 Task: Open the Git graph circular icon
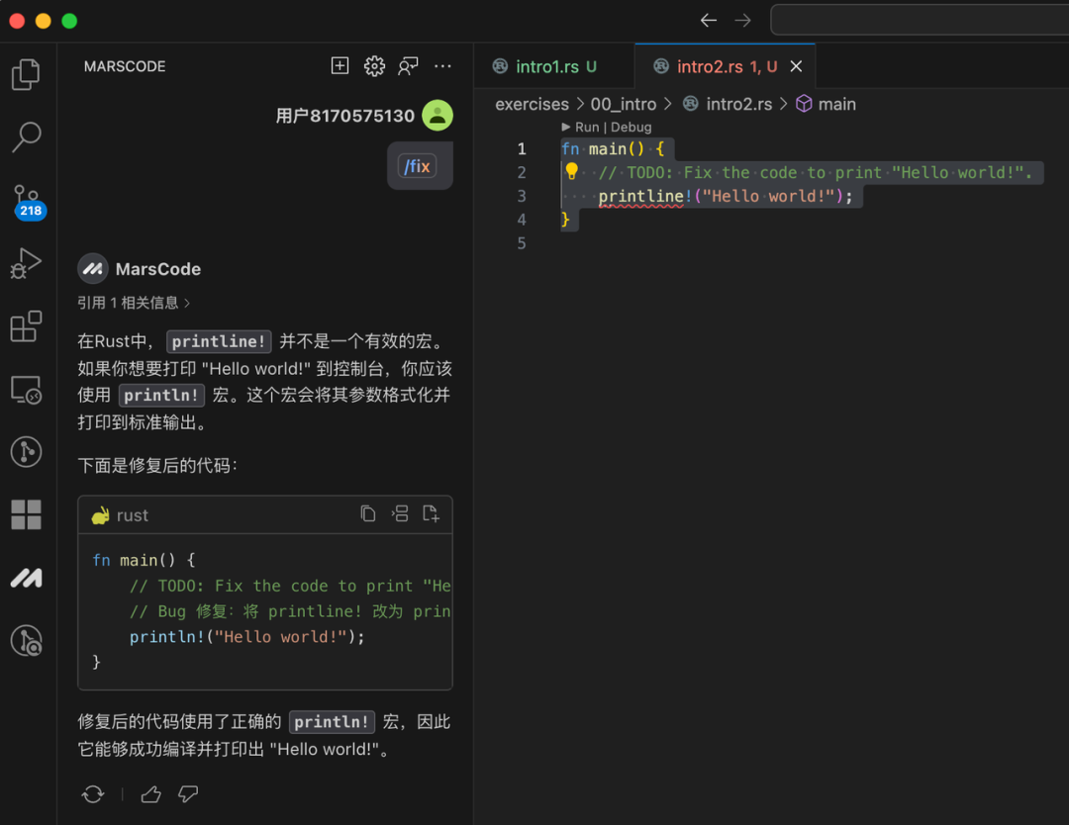(26, 452)
